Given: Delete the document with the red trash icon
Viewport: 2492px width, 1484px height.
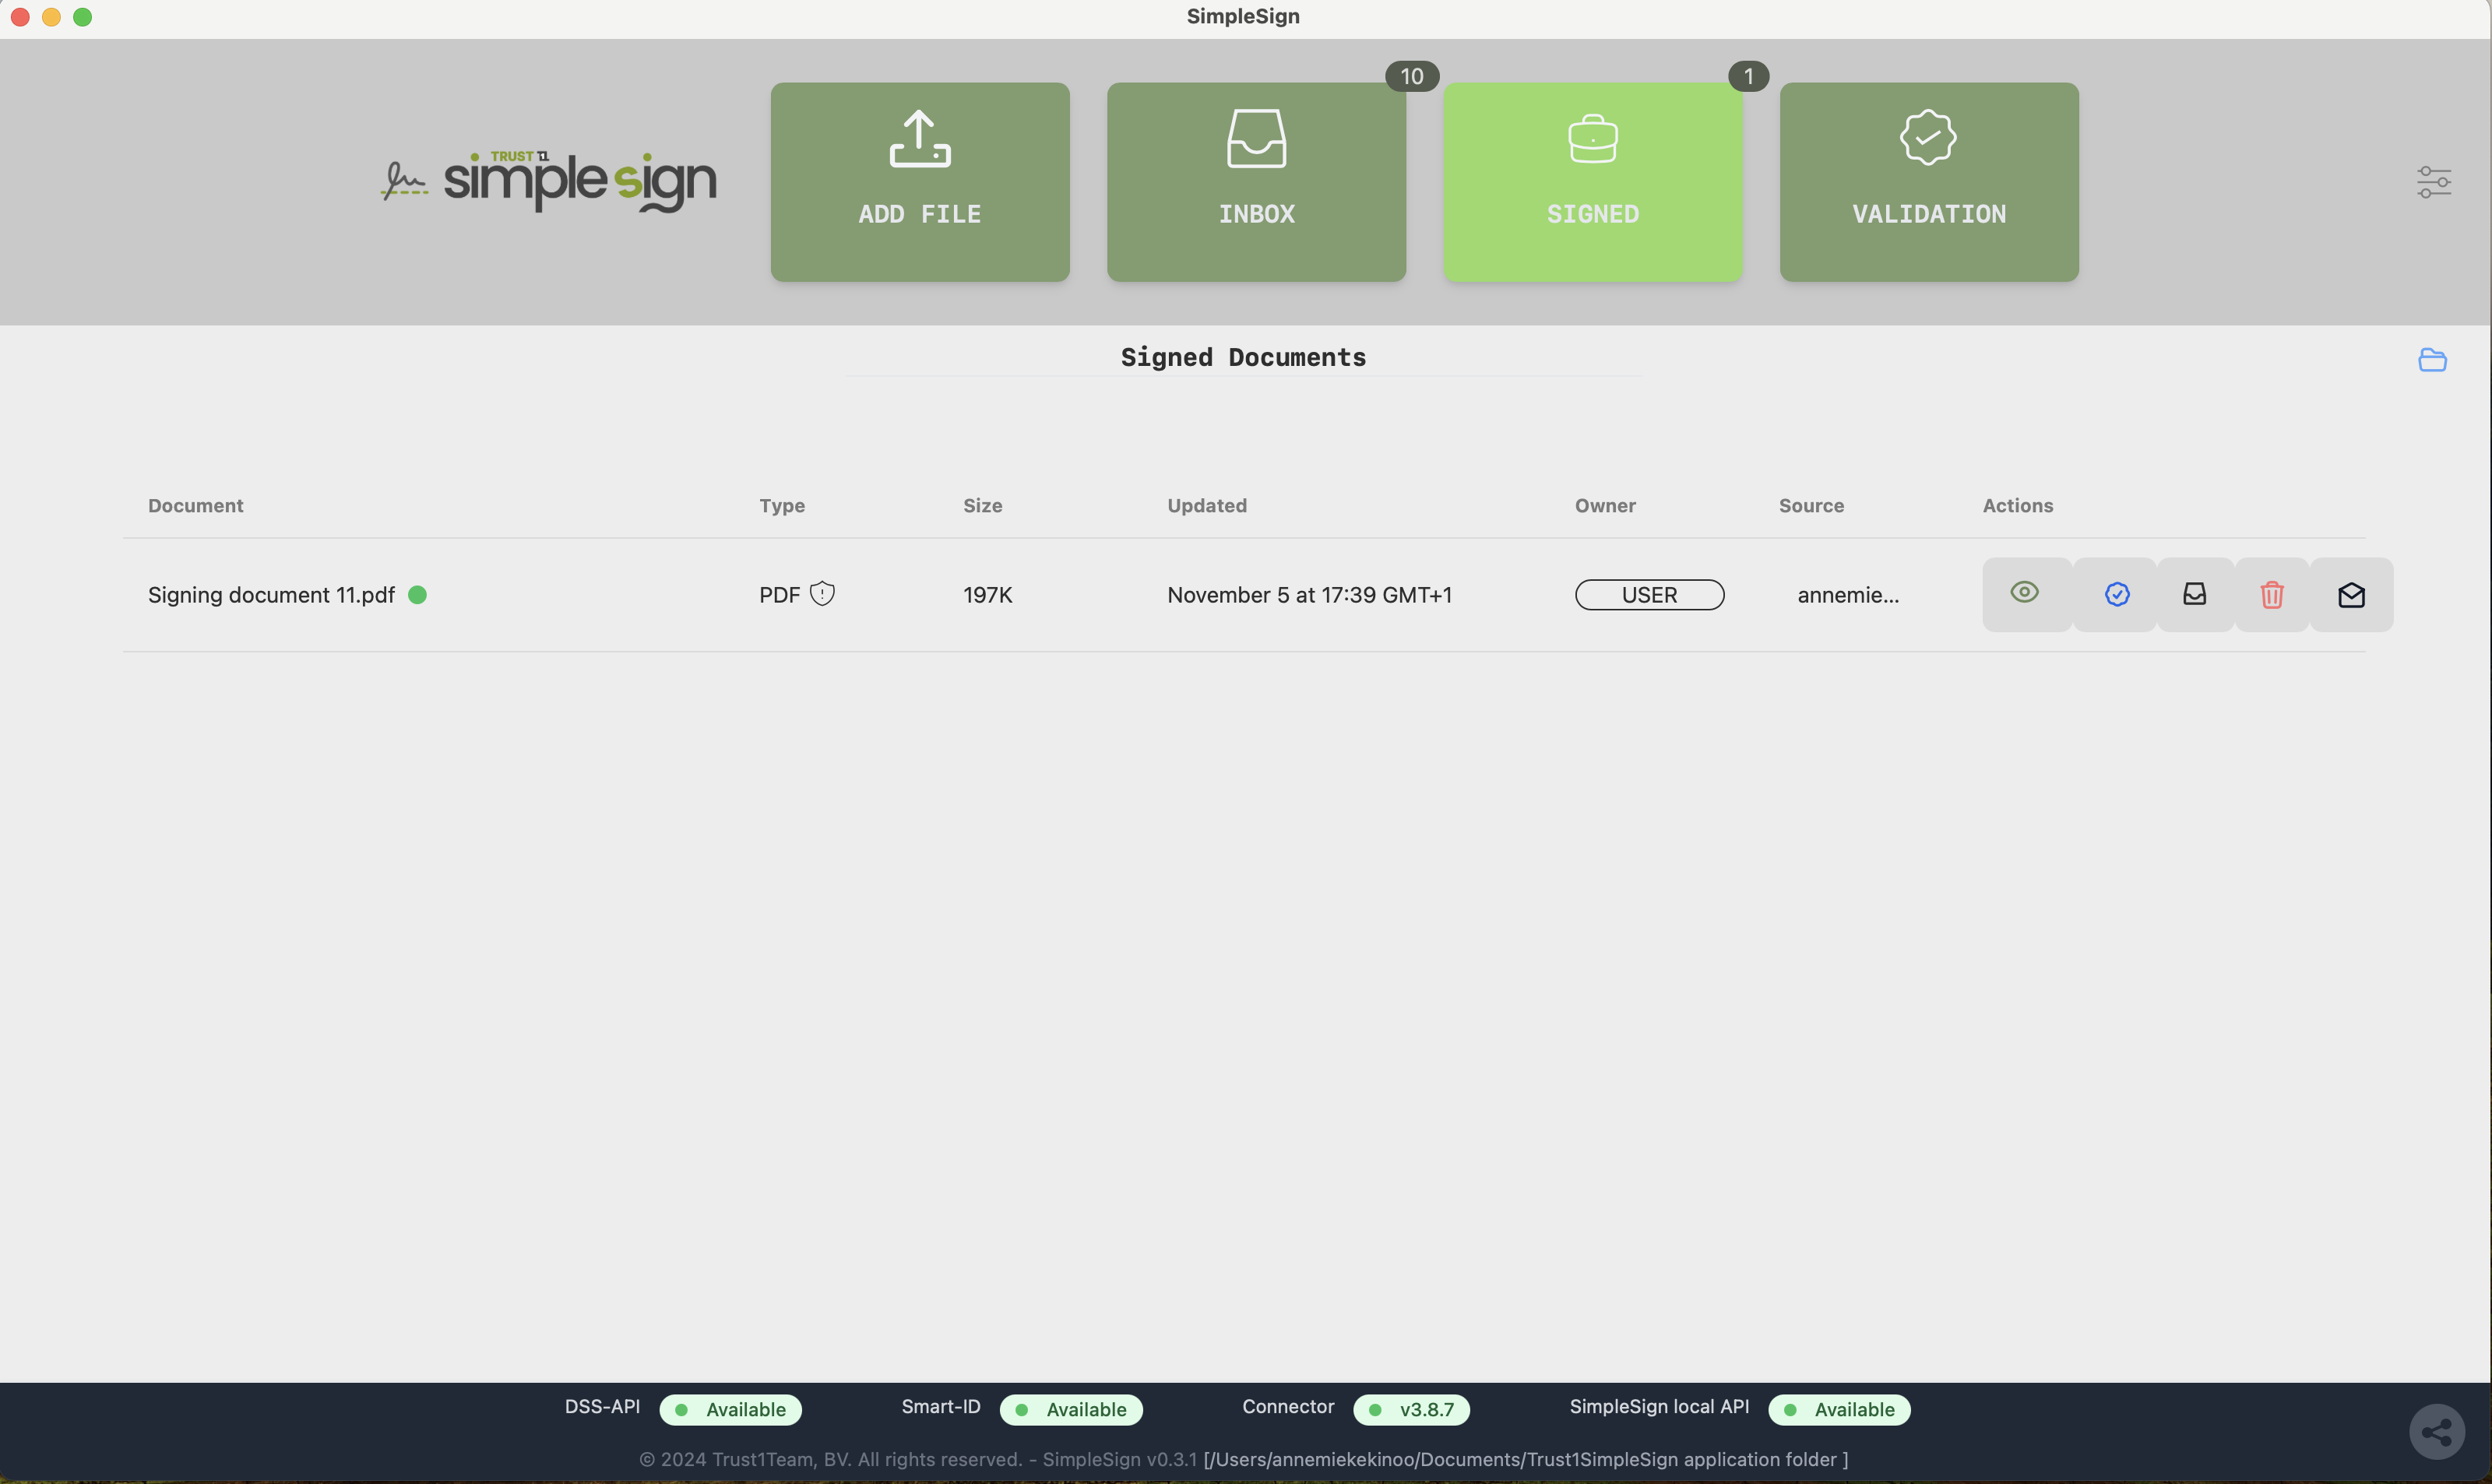Looking at the screenshot, I should (2271, 595).
